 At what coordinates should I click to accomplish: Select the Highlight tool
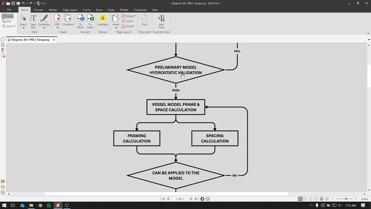[103, 20]
